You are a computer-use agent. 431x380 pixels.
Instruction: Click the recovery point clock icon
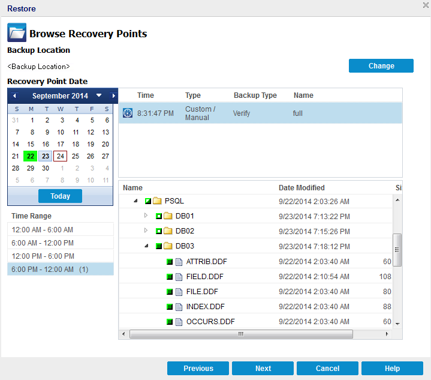point(127,113)
